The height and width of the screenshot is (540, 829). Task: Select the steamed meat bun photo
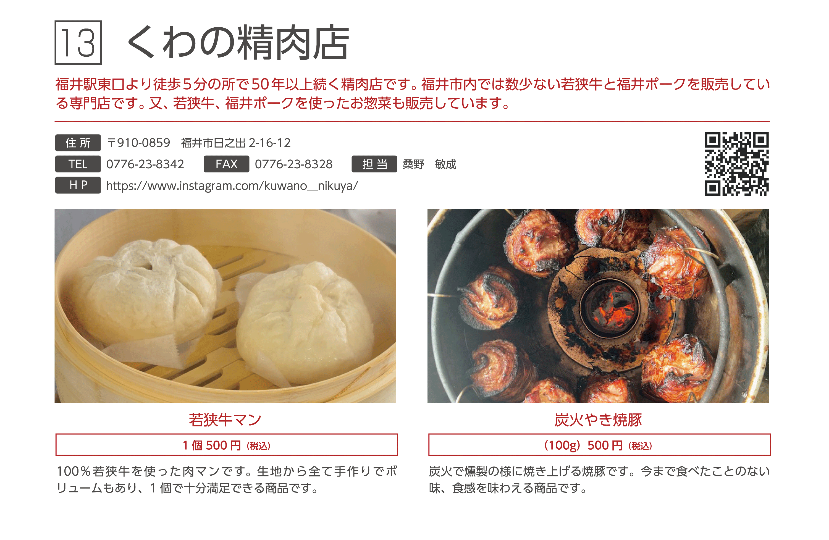pos(225,306)
